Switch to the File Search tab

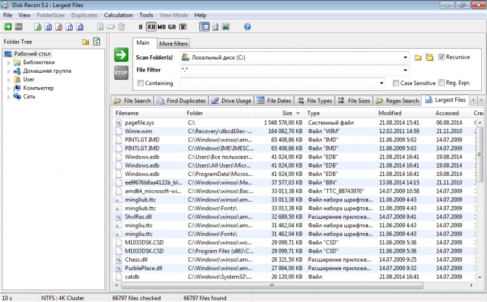tap(132, 101)
